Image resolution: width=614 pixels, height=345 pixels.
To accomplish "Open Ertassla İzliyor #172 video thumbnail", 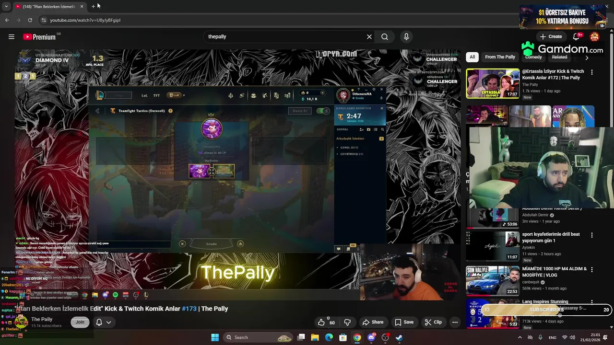I will coord(493,83).
